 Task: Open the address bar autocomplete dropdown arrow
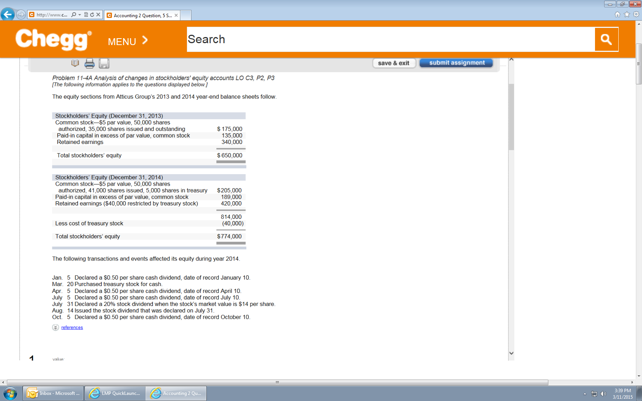coord(79,15)
